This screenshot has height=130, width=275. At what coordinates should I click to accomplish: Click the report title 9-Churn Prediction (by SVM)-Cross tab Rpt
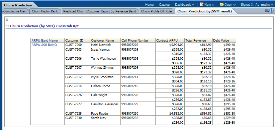42,26
